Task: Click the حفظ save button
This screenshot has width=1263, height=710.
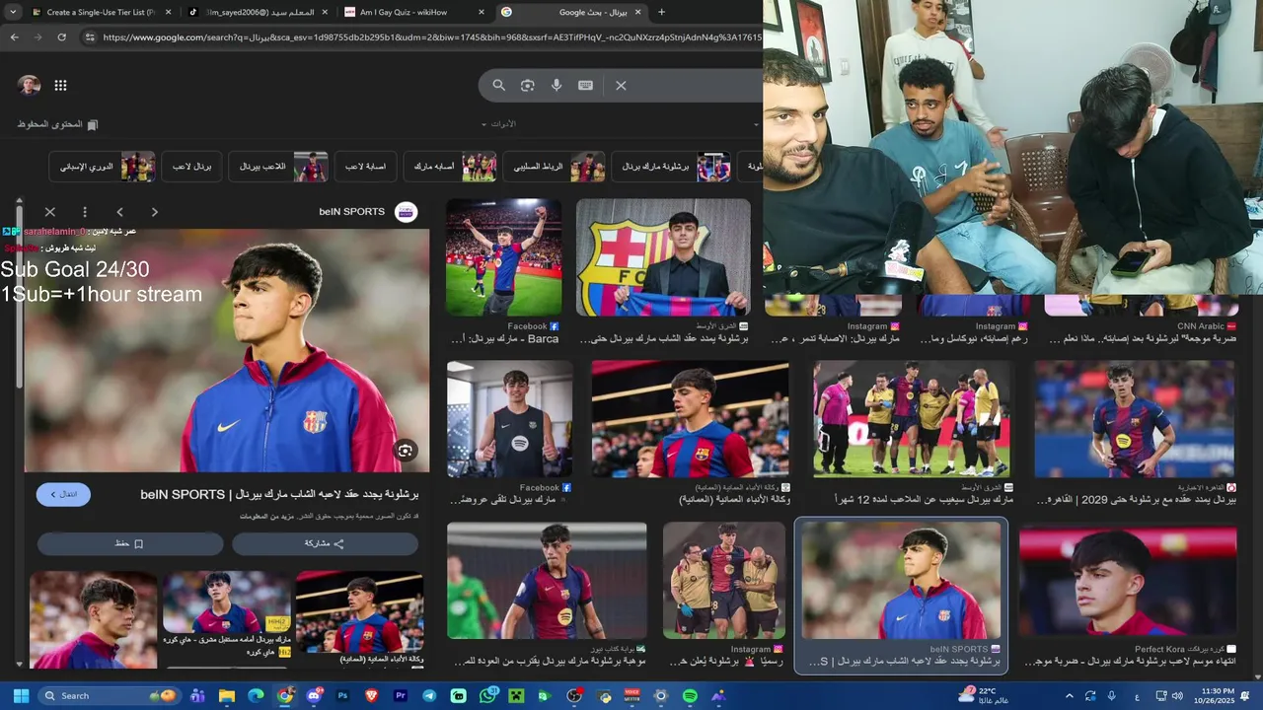Action: tap(130, 543)
